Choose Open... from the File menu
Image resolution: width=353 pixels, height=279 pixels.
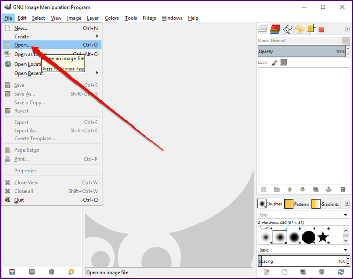click(52, 45)
